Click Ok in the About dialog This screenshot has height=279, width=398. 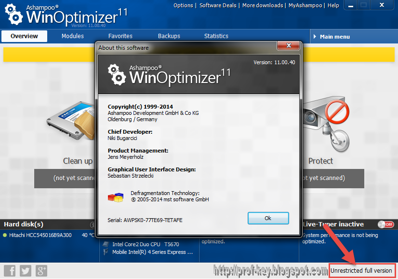click(x=268, y=218)
